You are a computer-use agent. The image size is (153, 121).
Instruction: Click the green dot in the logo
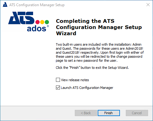click(x=47, y=22)
